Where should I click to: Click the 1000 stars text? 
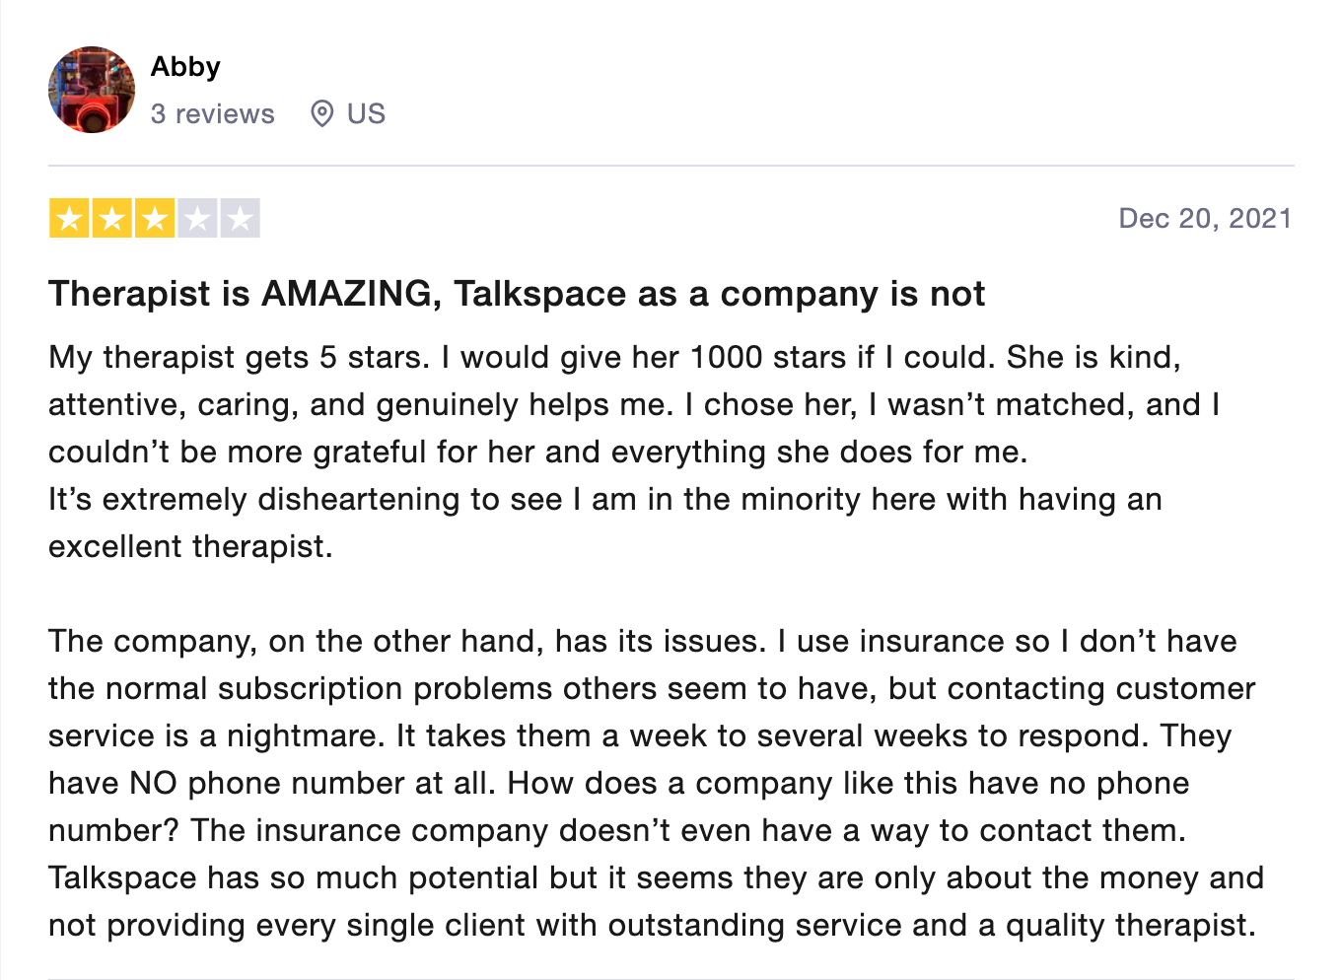[768, 357]
